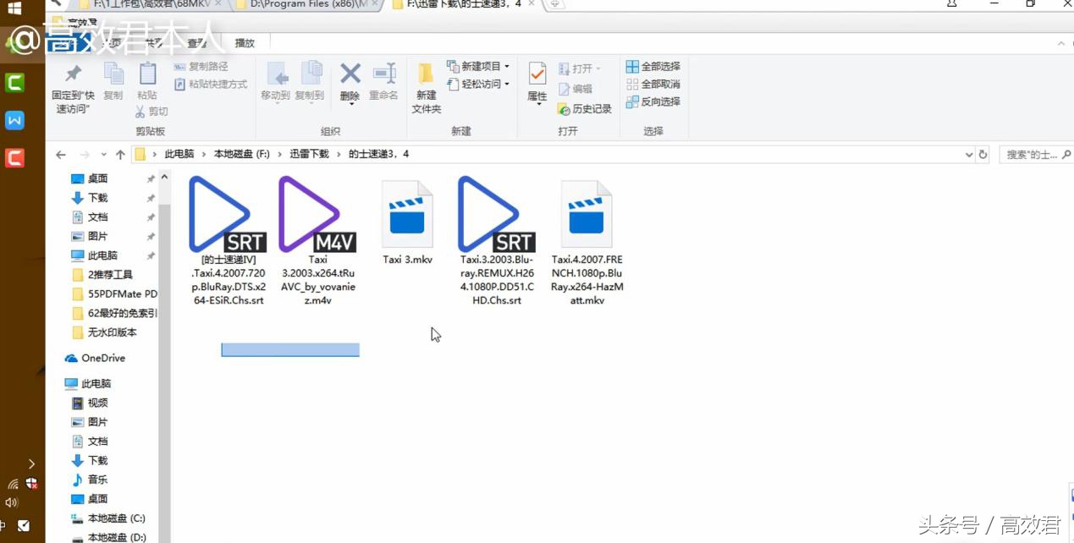Switch to the 查看 ribbon tab
The height and width of the screenshot is (543, 1074).
197,43
